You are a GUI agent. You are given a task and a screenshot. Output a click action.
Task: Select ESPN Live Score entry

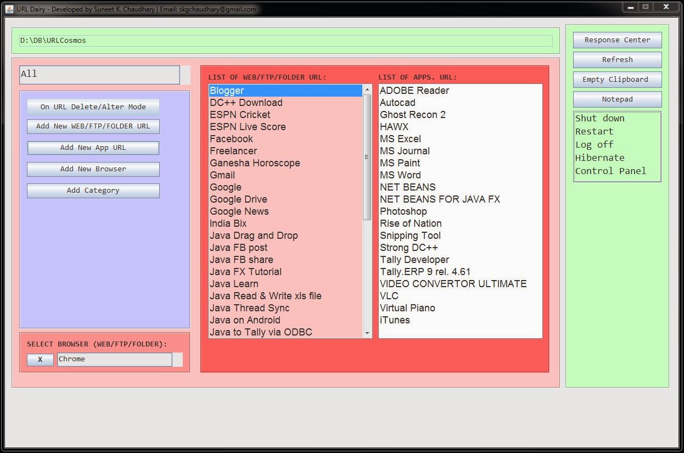click(285, 127)
